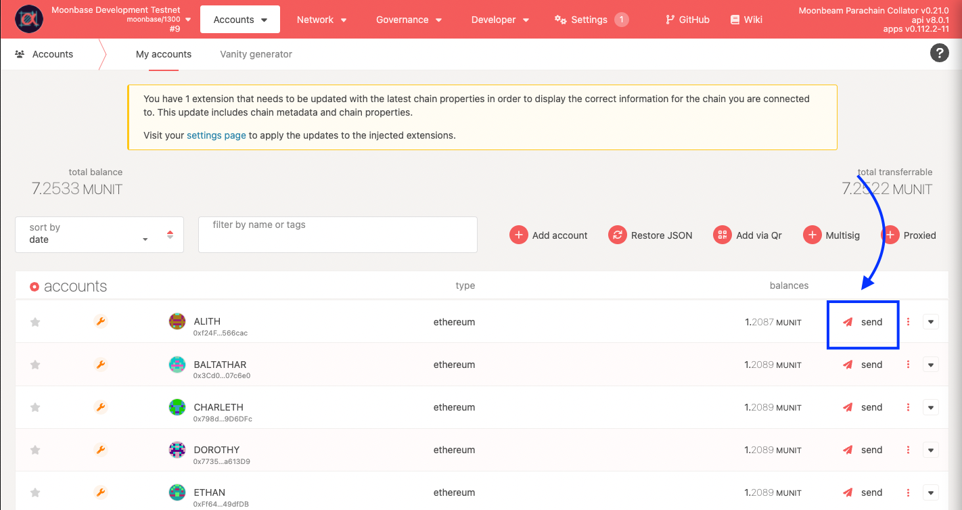Click the filter by name or tags field
Image resolution: width=962 pixels, height=510 pixels.
tap(337, 234)
